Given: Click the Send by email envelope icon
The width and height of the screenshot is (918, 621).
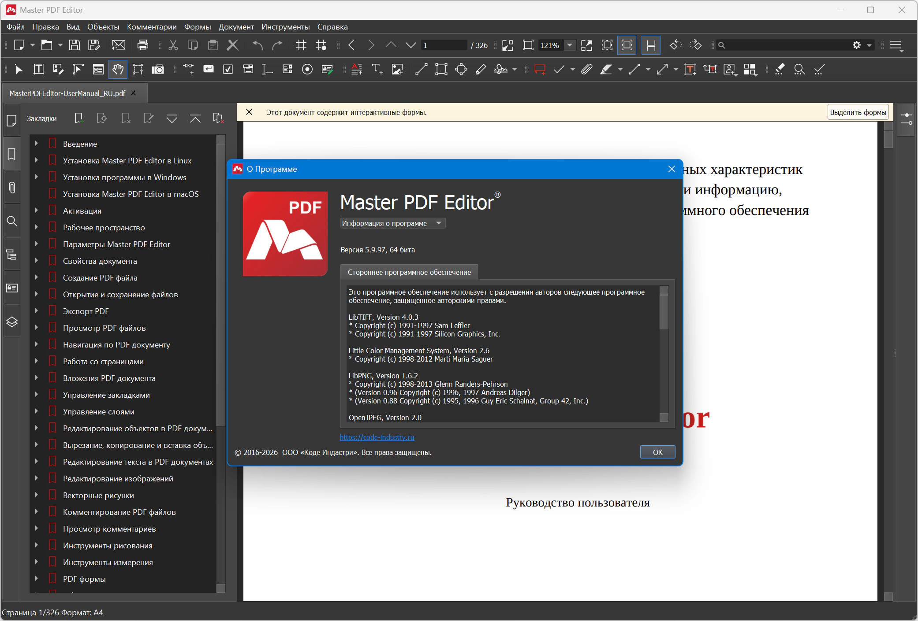Looking at the screenshot, I should (118, 45).
